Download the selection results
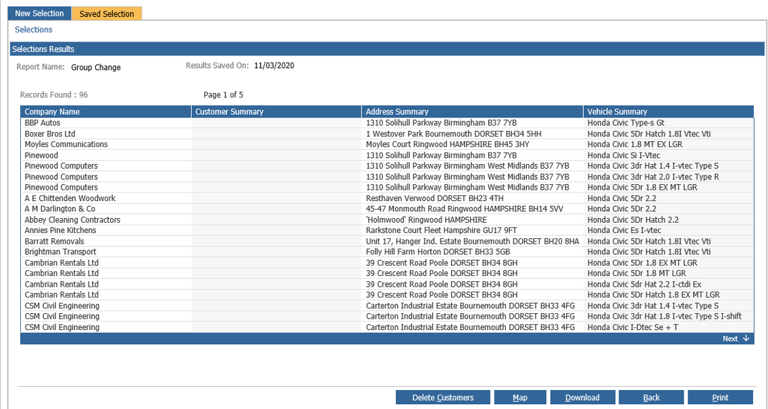This screenshot has height=409, width=768. point(582,398)
